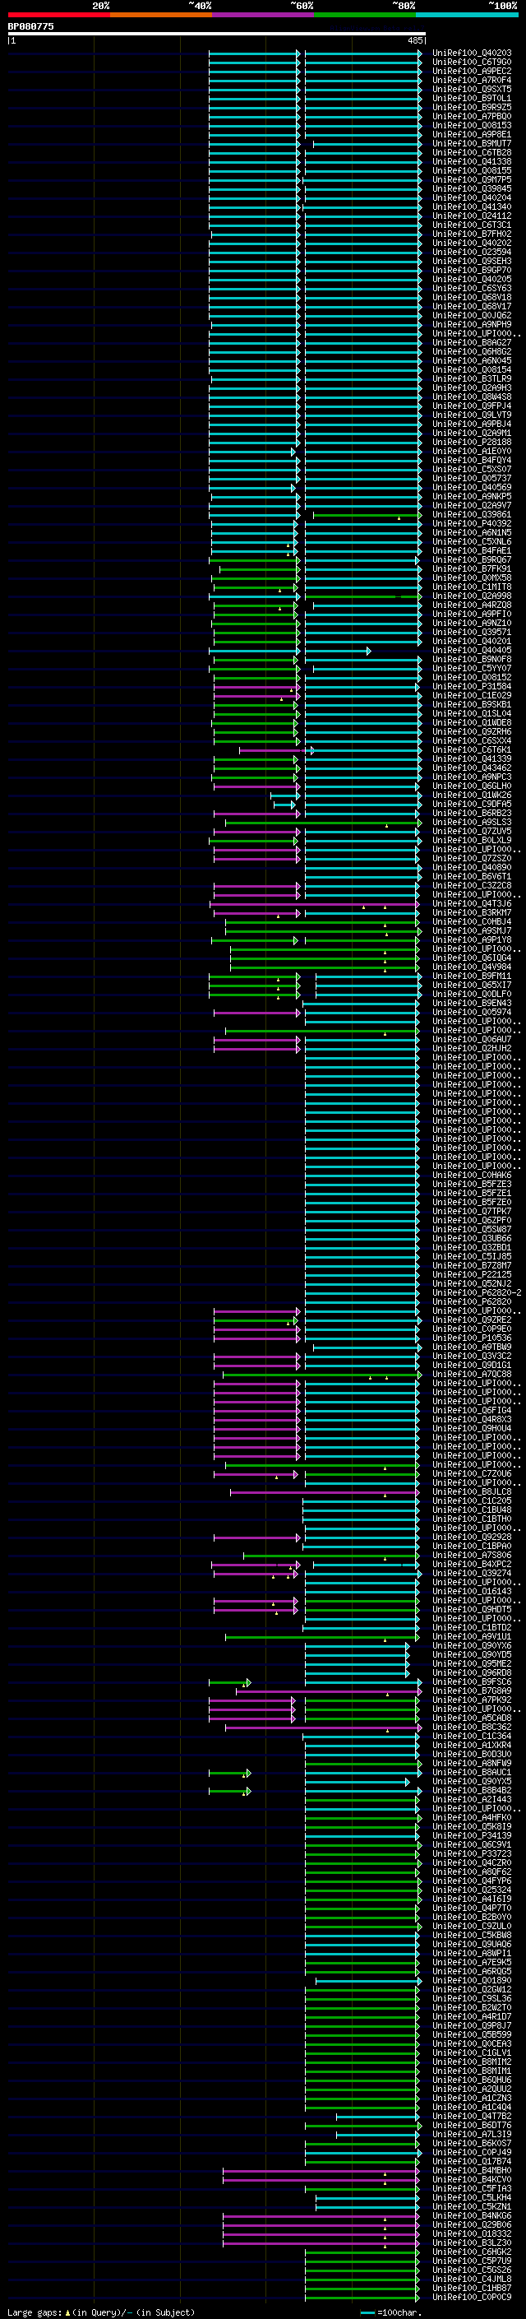Image resolution: width=526 pixels, height=2319 pixels.
Task: Click the UniRef100_Q40405 hit name
Action: pyautogui.click(x=472, y=650)
